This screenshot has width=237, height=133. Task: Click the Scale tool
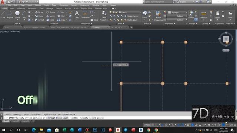[50, 20]
